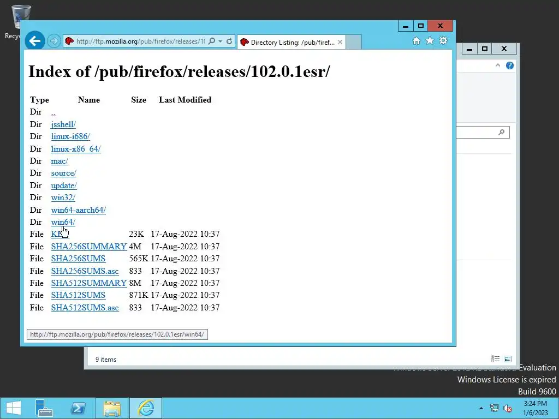This screenshot has height=419, width=559.
Task: Open the address bar autocomplete dropdown arrow
Action: 221,41
